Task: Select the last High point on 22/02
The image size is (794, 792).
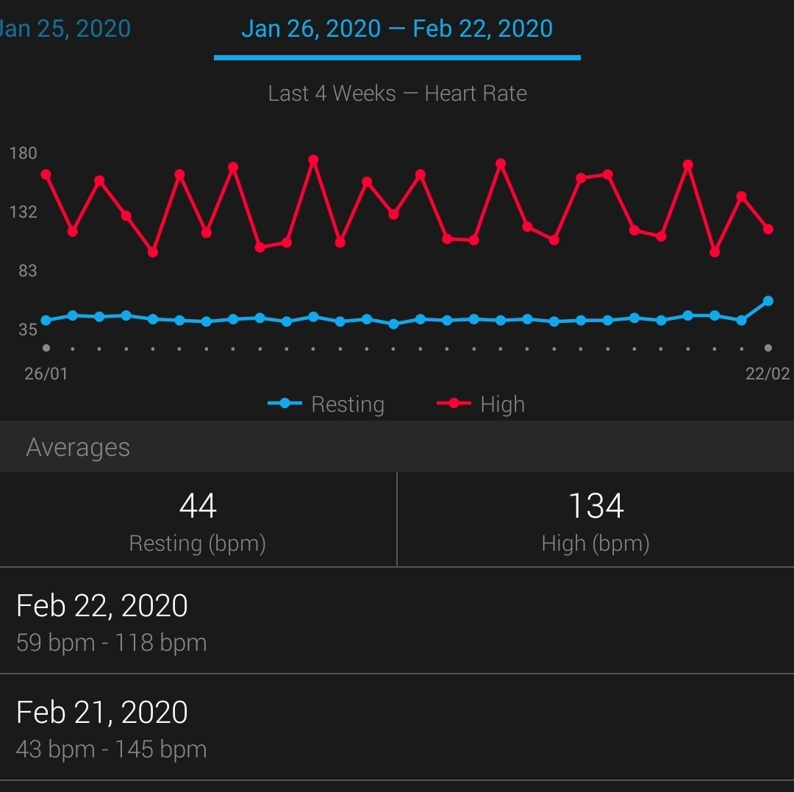Action: 768,229
